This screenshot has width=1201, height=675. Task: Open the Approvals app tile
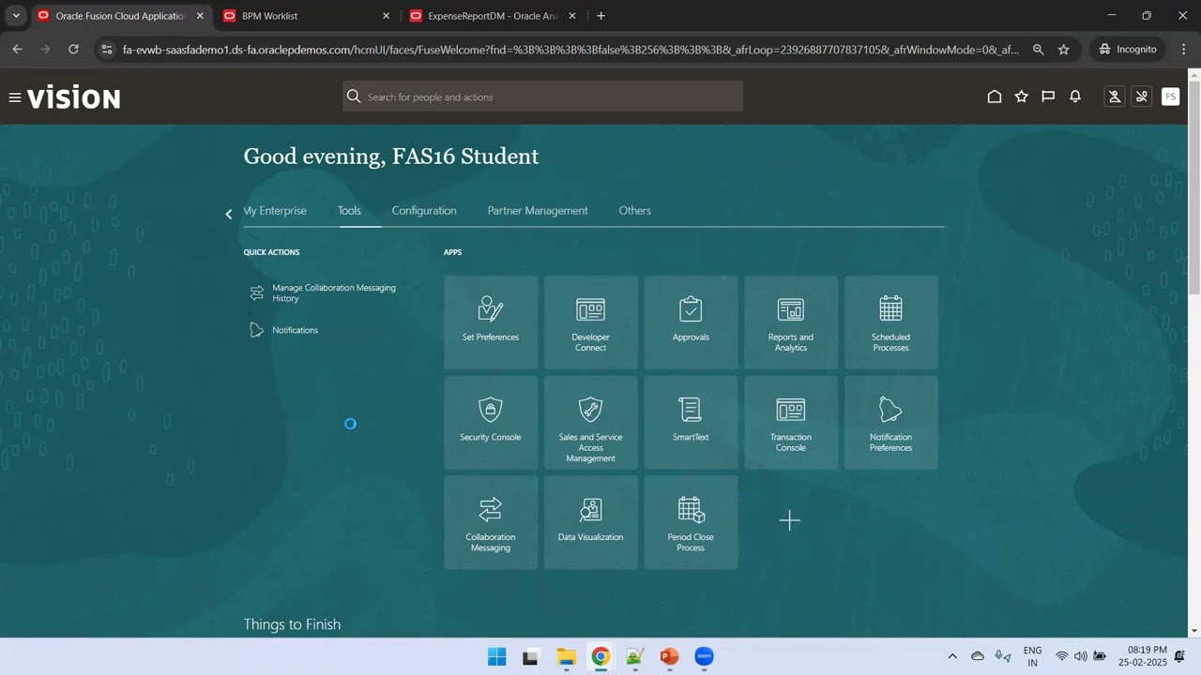(691, 322)
